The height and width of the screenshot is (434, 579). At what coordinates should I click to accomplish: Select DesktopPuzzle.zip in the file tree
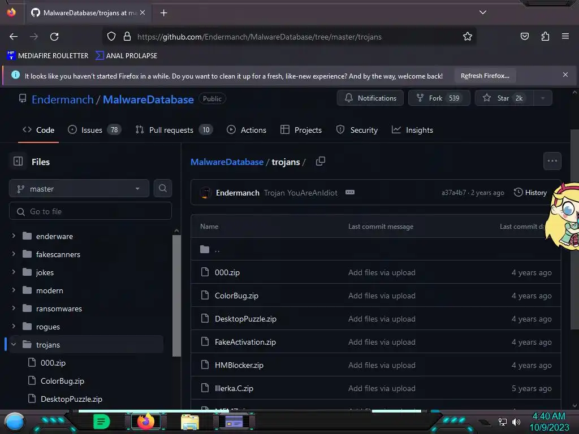point(71,399)
